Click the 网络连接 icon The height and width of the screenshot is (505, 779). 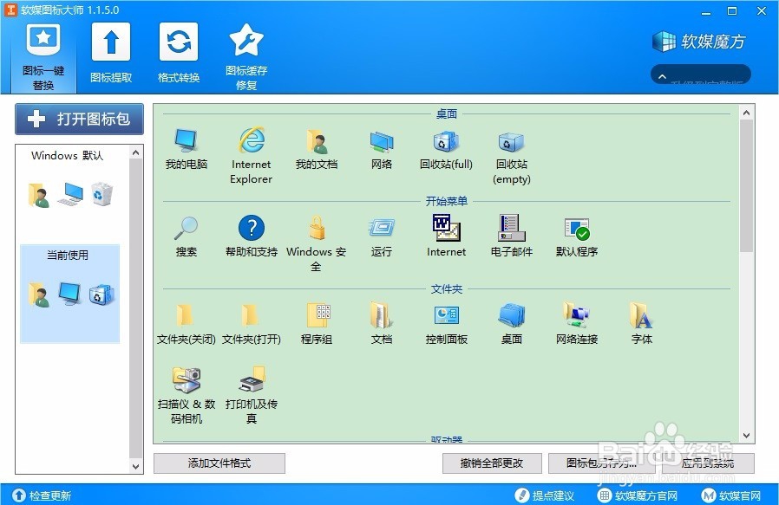click(576, 316)
